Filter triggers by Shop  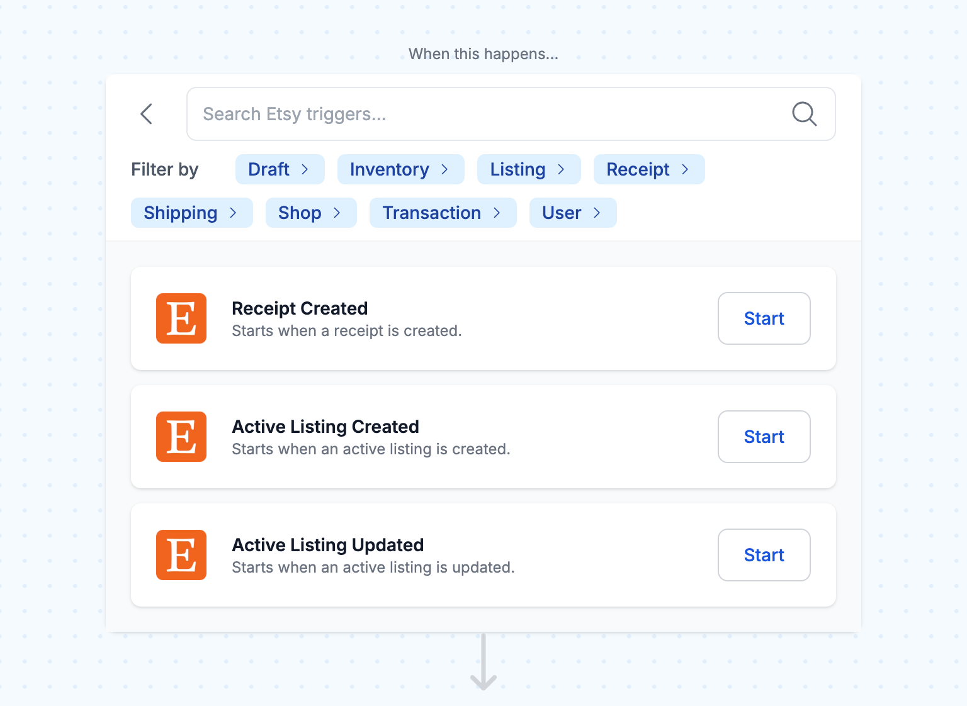pyautogui.click(x=311, y=213)
